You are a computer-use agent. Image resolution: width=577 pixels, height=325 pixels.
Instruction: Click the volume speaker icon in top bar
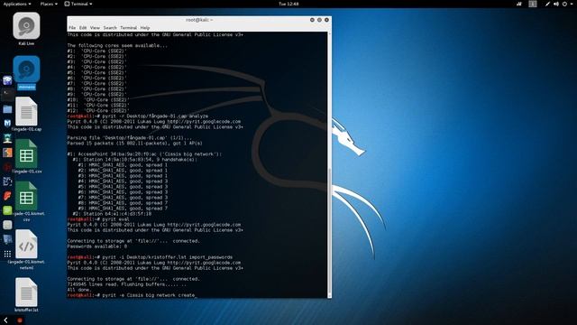[x=556, y=4]
